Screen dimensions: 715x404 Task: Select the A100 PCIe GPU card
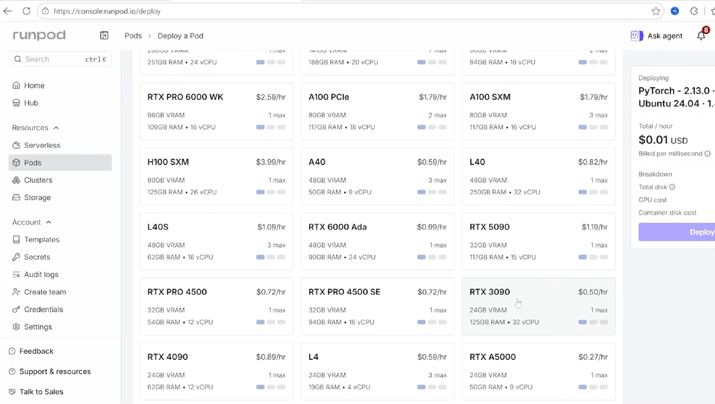(378, 112)
